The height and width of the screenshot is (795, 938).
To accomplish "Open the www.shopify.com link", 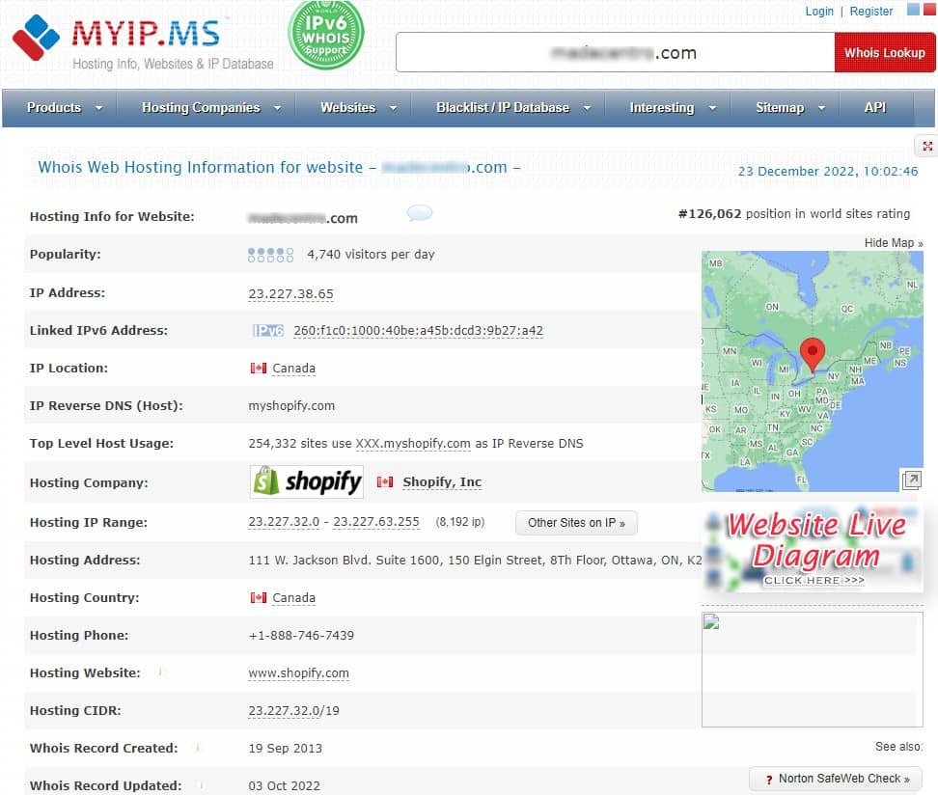I will click(298, 673).
